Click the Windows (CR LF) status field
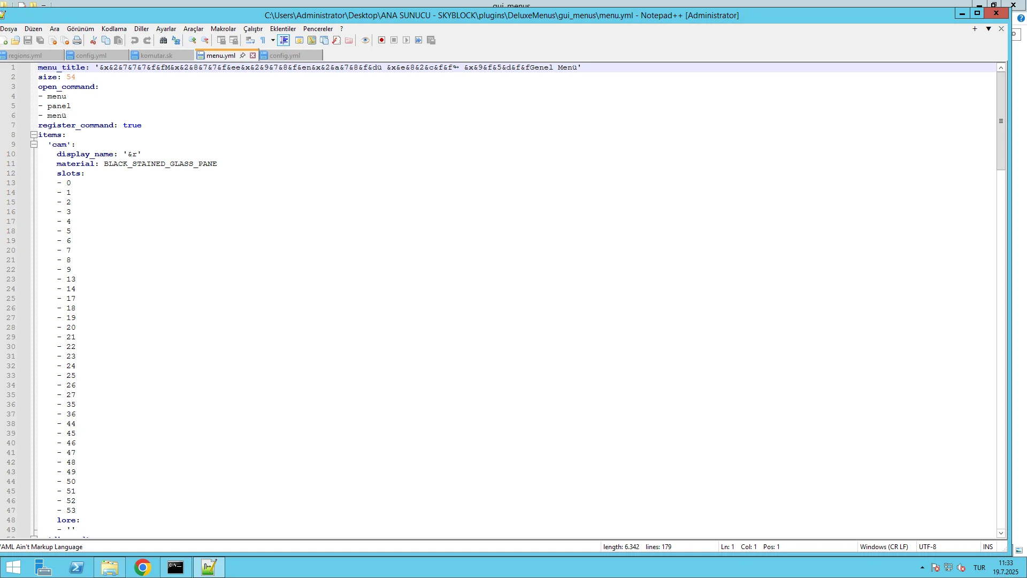The width and height of the screenshot is (1027, 578). (x=884, y=547)
